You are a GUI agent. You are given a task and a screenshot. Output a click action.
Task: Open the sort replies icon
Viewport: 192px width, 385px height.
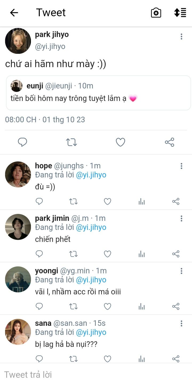(x=180, y=13)
